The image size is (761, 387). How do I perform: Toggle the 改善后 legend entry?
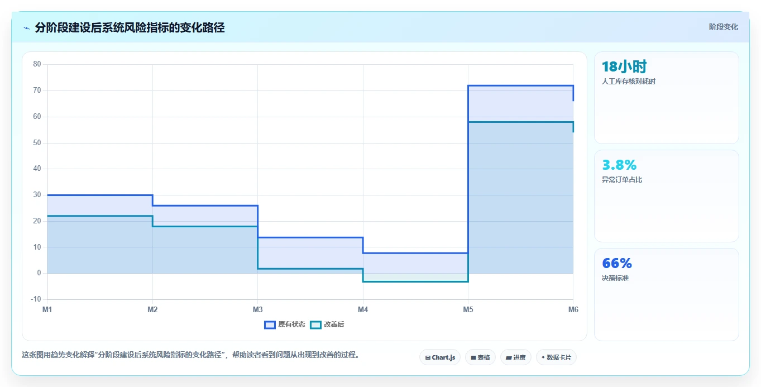(327, 324)
